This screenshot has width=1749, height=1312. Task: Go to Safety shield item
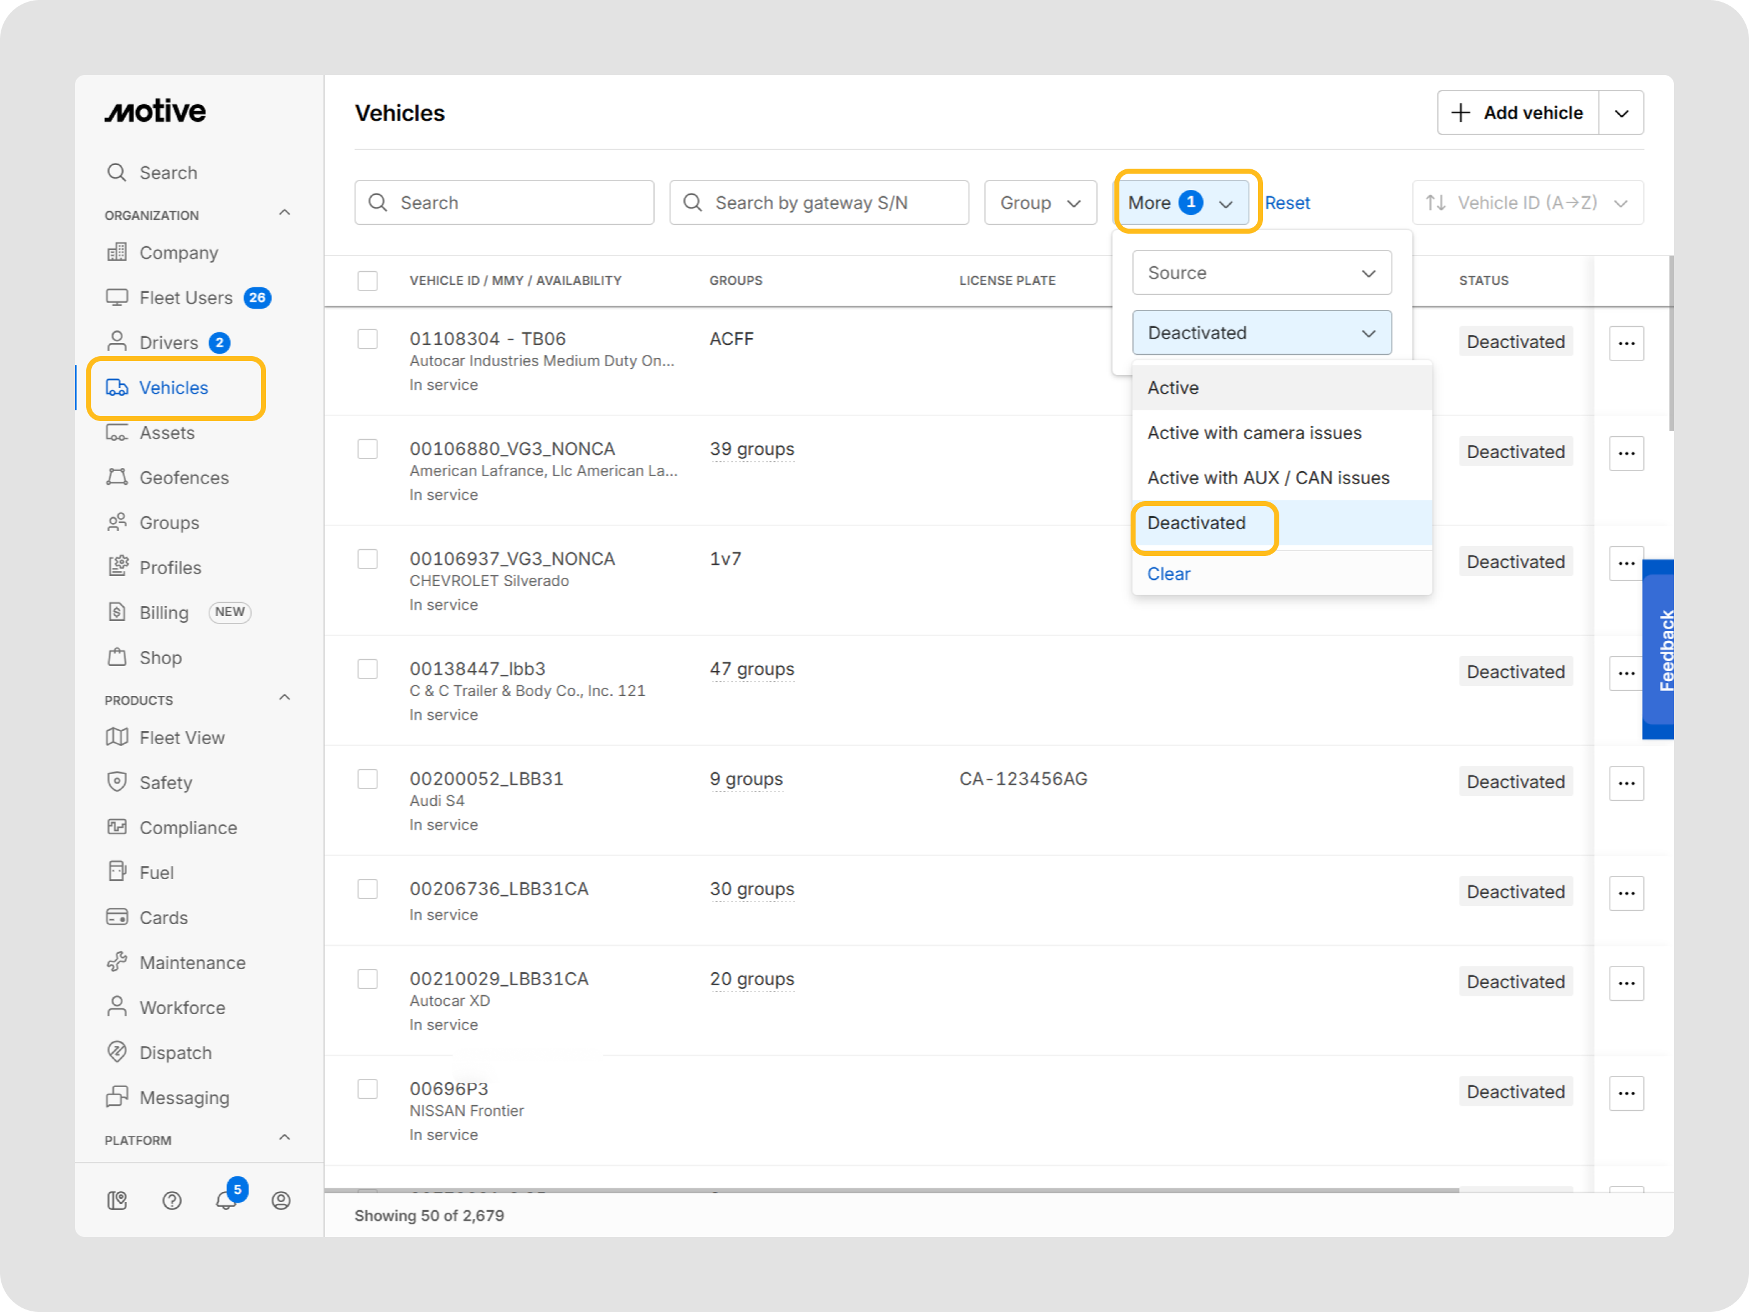click(166, 782)
